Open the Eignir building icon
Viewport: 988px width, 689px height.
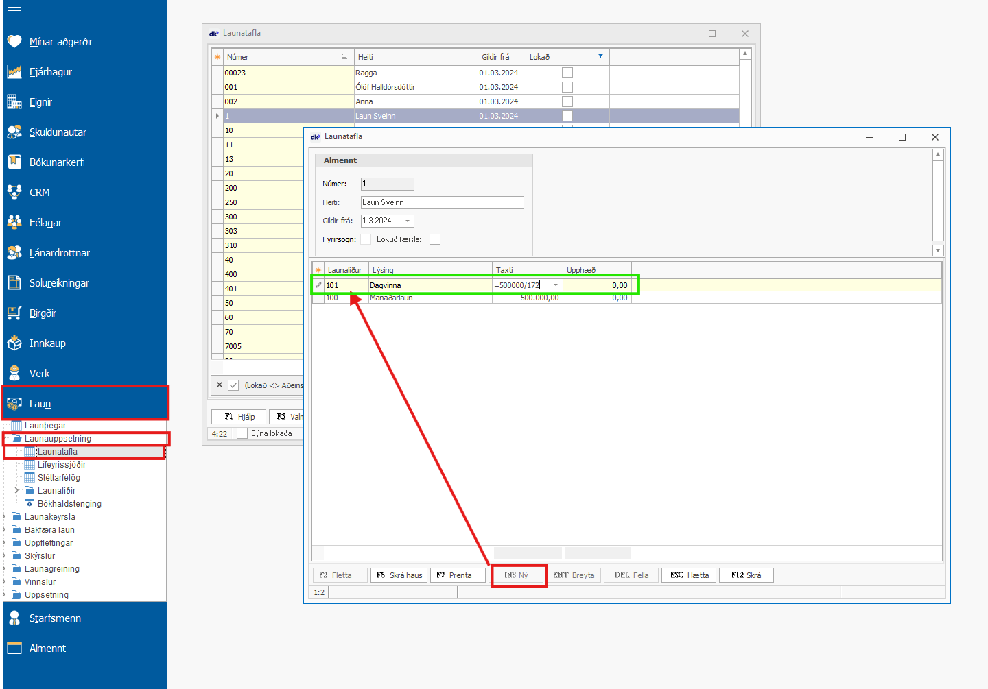coord(14,102)
